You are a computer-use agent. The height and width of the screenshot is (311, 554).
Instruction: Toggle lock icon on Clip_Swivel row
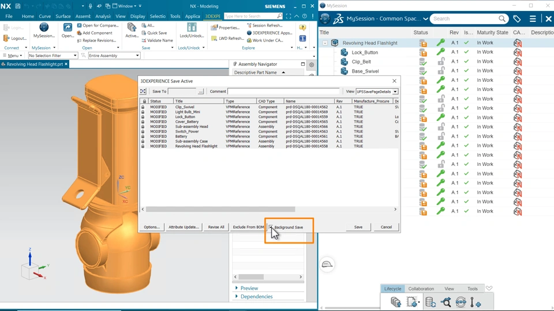(143, 107)
